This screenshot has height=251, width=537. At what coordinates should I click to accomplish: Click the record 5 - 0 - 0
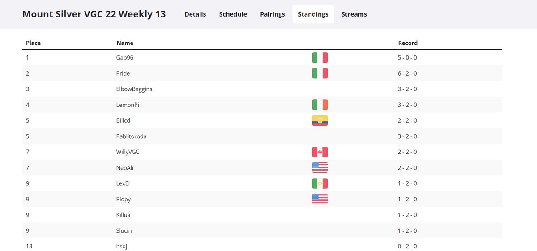click(407, 58)
